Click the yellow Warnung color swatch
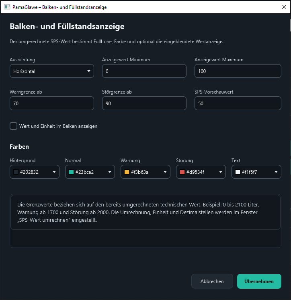 (x=127, y=172)
